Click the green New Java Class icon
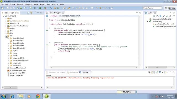Image resolution: width=177 pixels, height=99 pixels. click(x=58, y=8)
